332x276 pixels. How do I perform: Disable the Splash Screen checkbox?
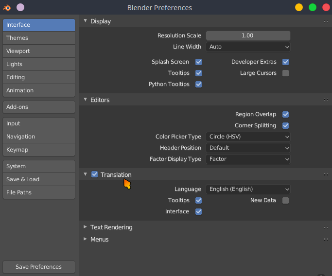(199, 62)
